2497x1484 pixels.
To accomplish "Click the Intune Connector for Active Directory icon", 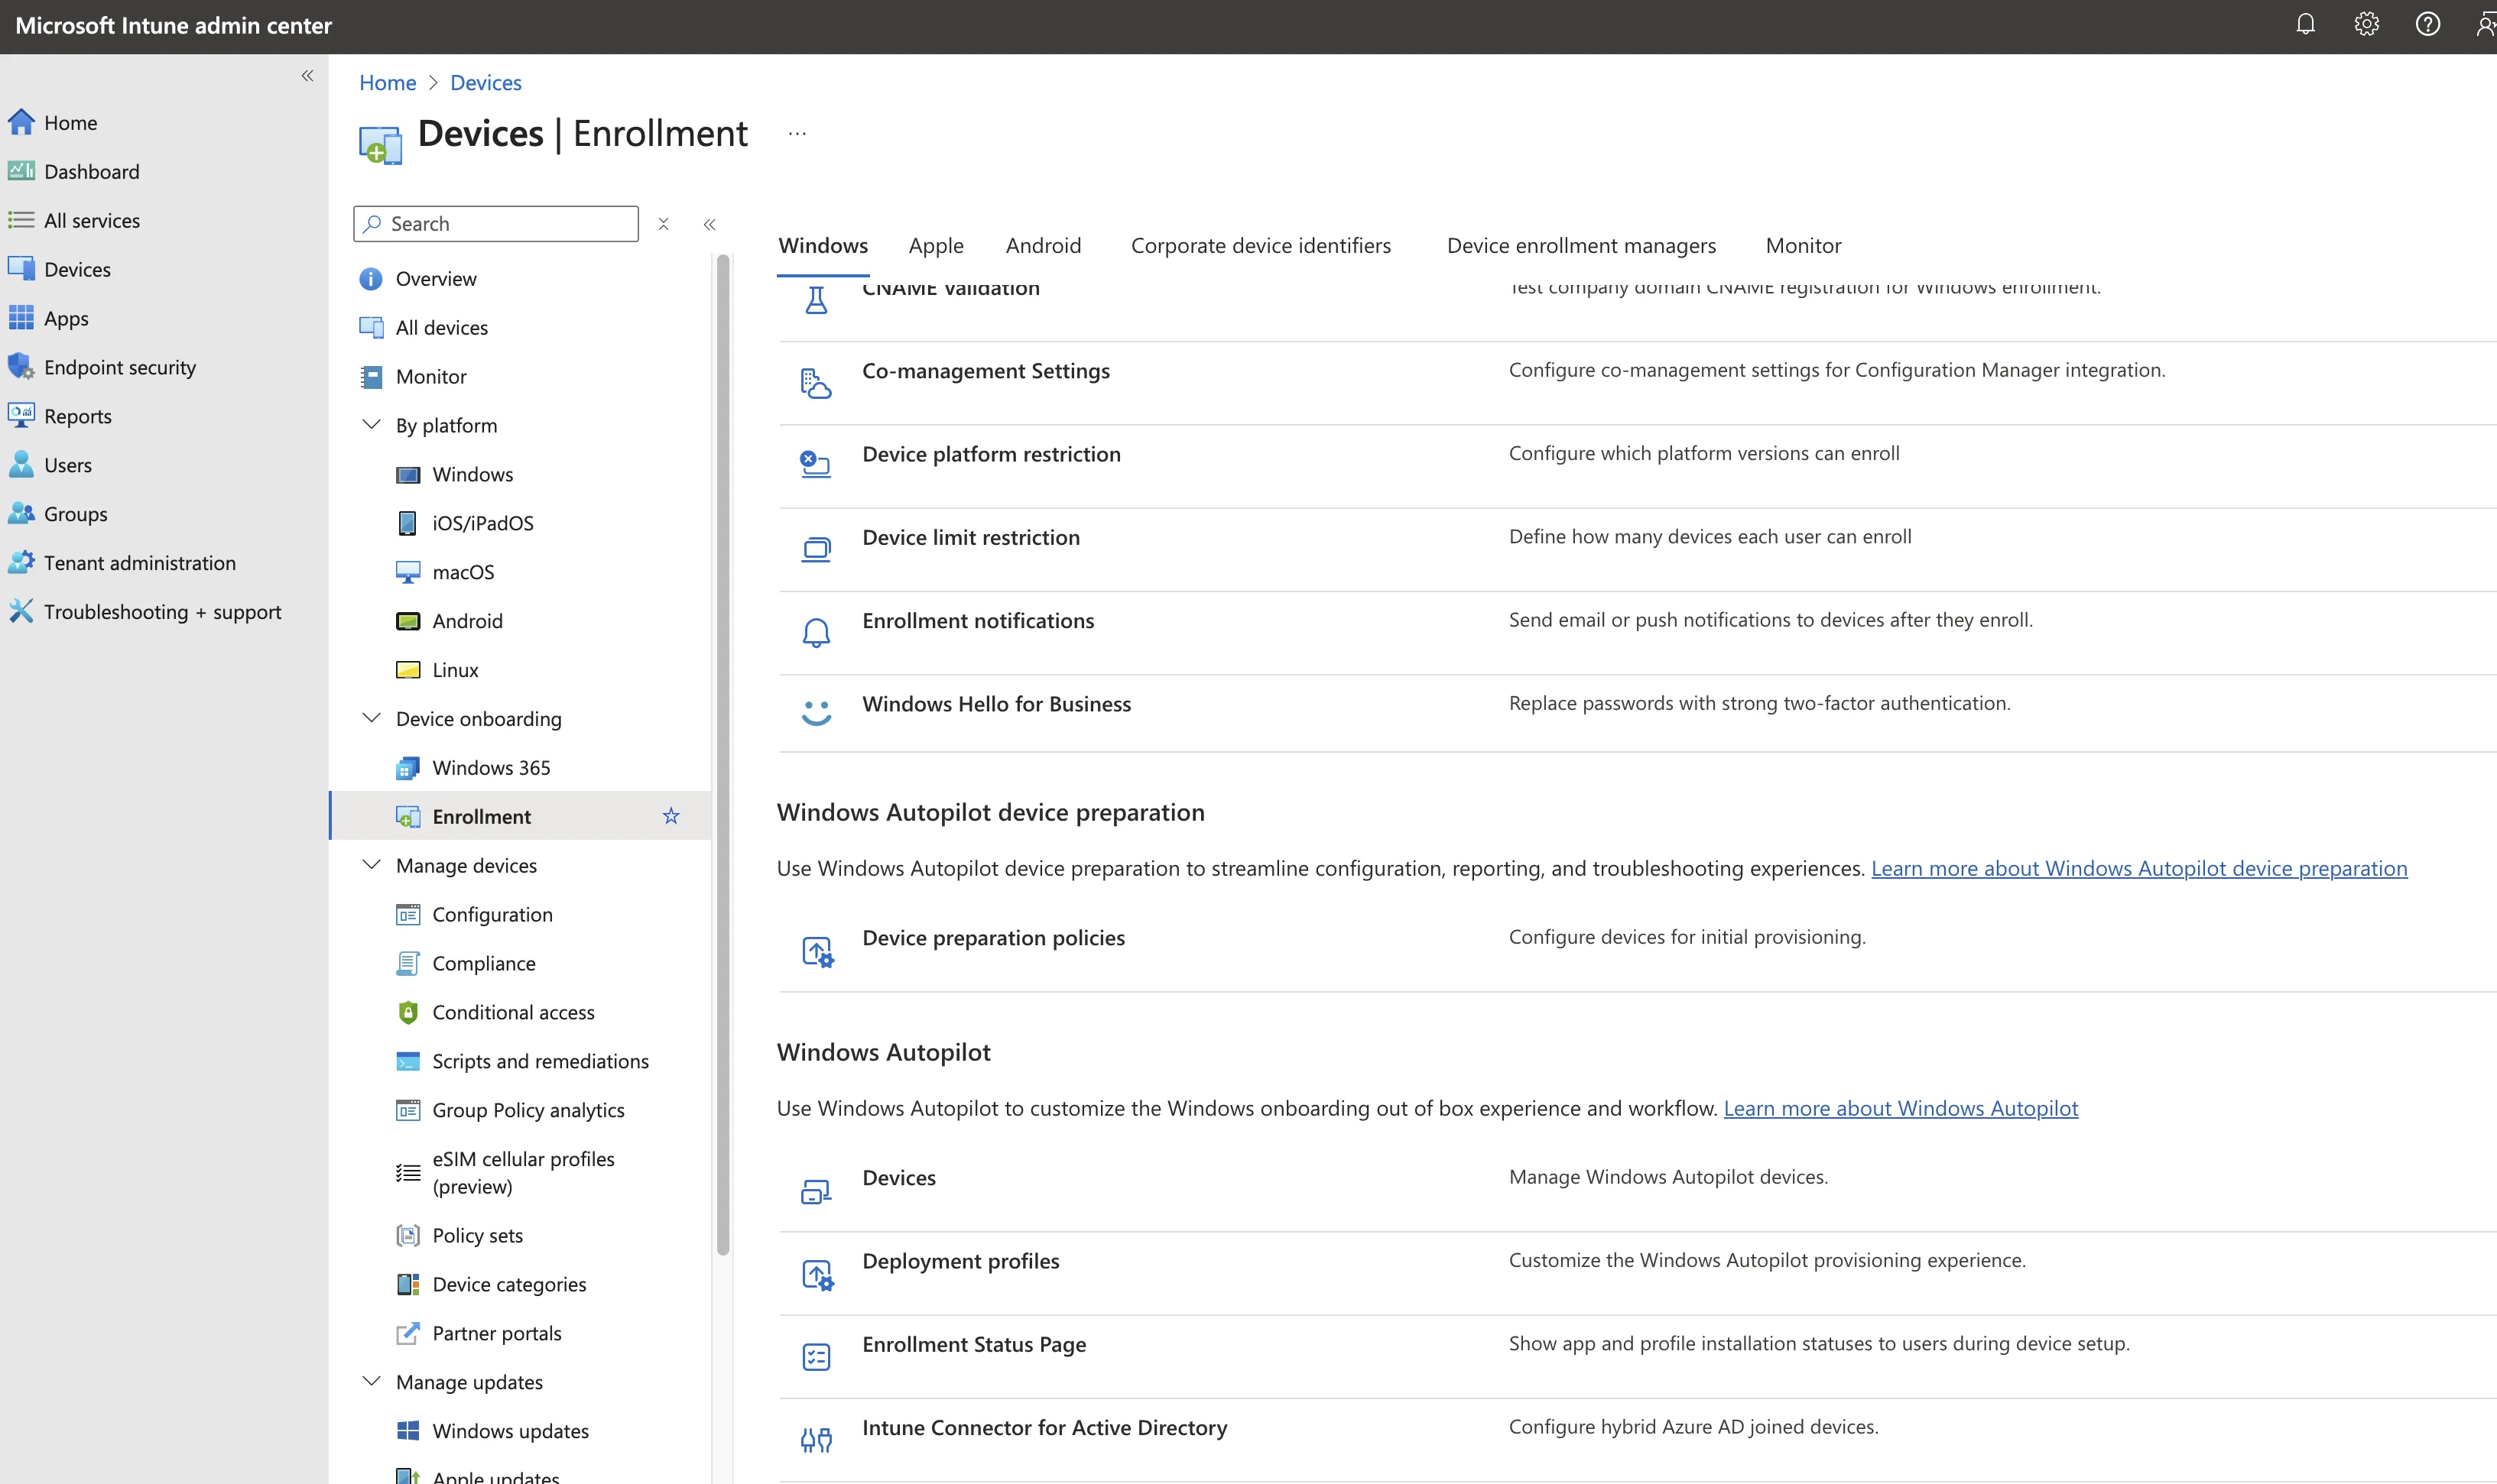I will pyautogui.click(x=817, y=1439).
